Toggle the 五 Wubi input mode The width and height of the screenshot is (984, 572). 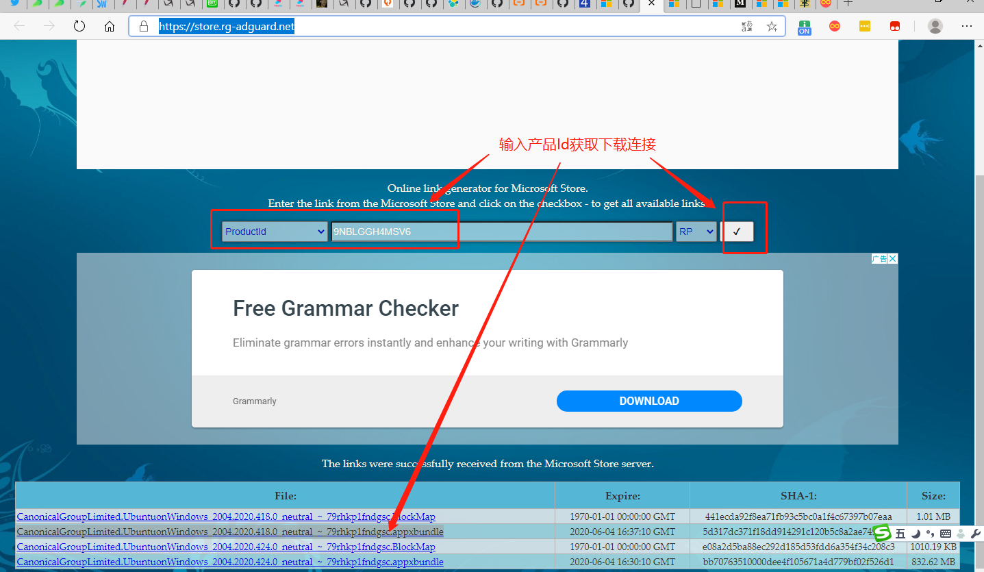[900, 533]
